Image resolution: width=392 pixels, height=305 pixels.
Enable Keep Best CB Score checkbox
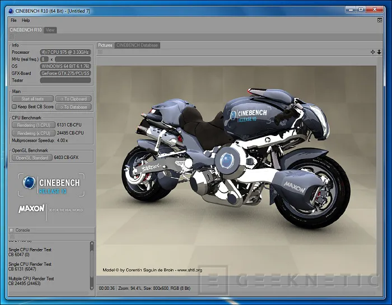point(15,107)
